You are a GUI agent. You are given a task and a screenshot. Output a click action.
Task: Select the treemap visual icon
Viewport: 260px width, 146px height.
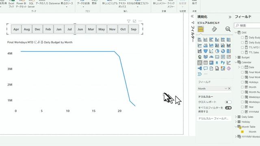pos(229,51)
